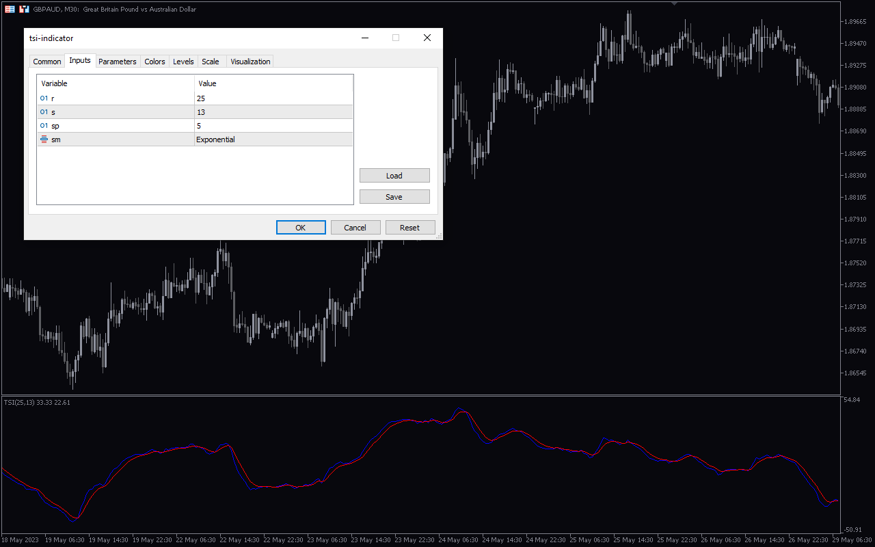Click the chart table icon in title bar
Image resolution: width=875 pixels, height=547 pixels.
click(10, 9)
